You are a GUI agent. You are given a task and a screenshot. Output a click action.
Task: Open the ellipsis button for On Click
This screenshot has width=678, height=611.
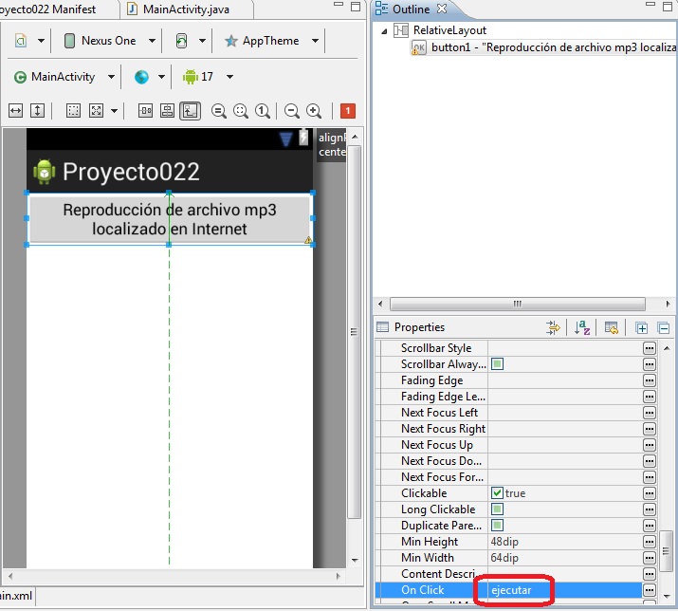pos(649,590)
